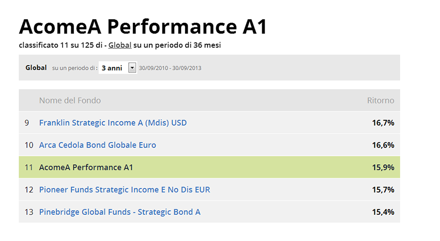Viewport: 440px width, 241px height.
Task: Select the highlighted AcomeA Performance A1 row
Action: pos(209,167)
